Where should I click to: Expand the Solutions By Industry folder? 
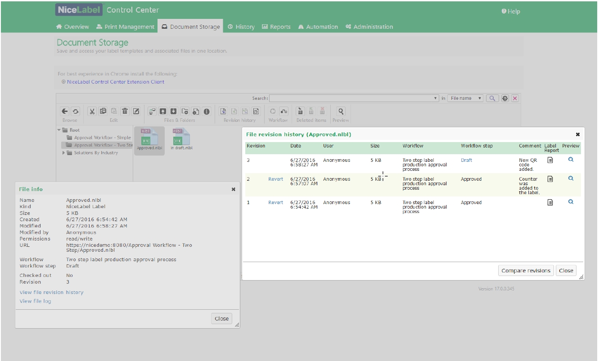[x=63, y=153]
